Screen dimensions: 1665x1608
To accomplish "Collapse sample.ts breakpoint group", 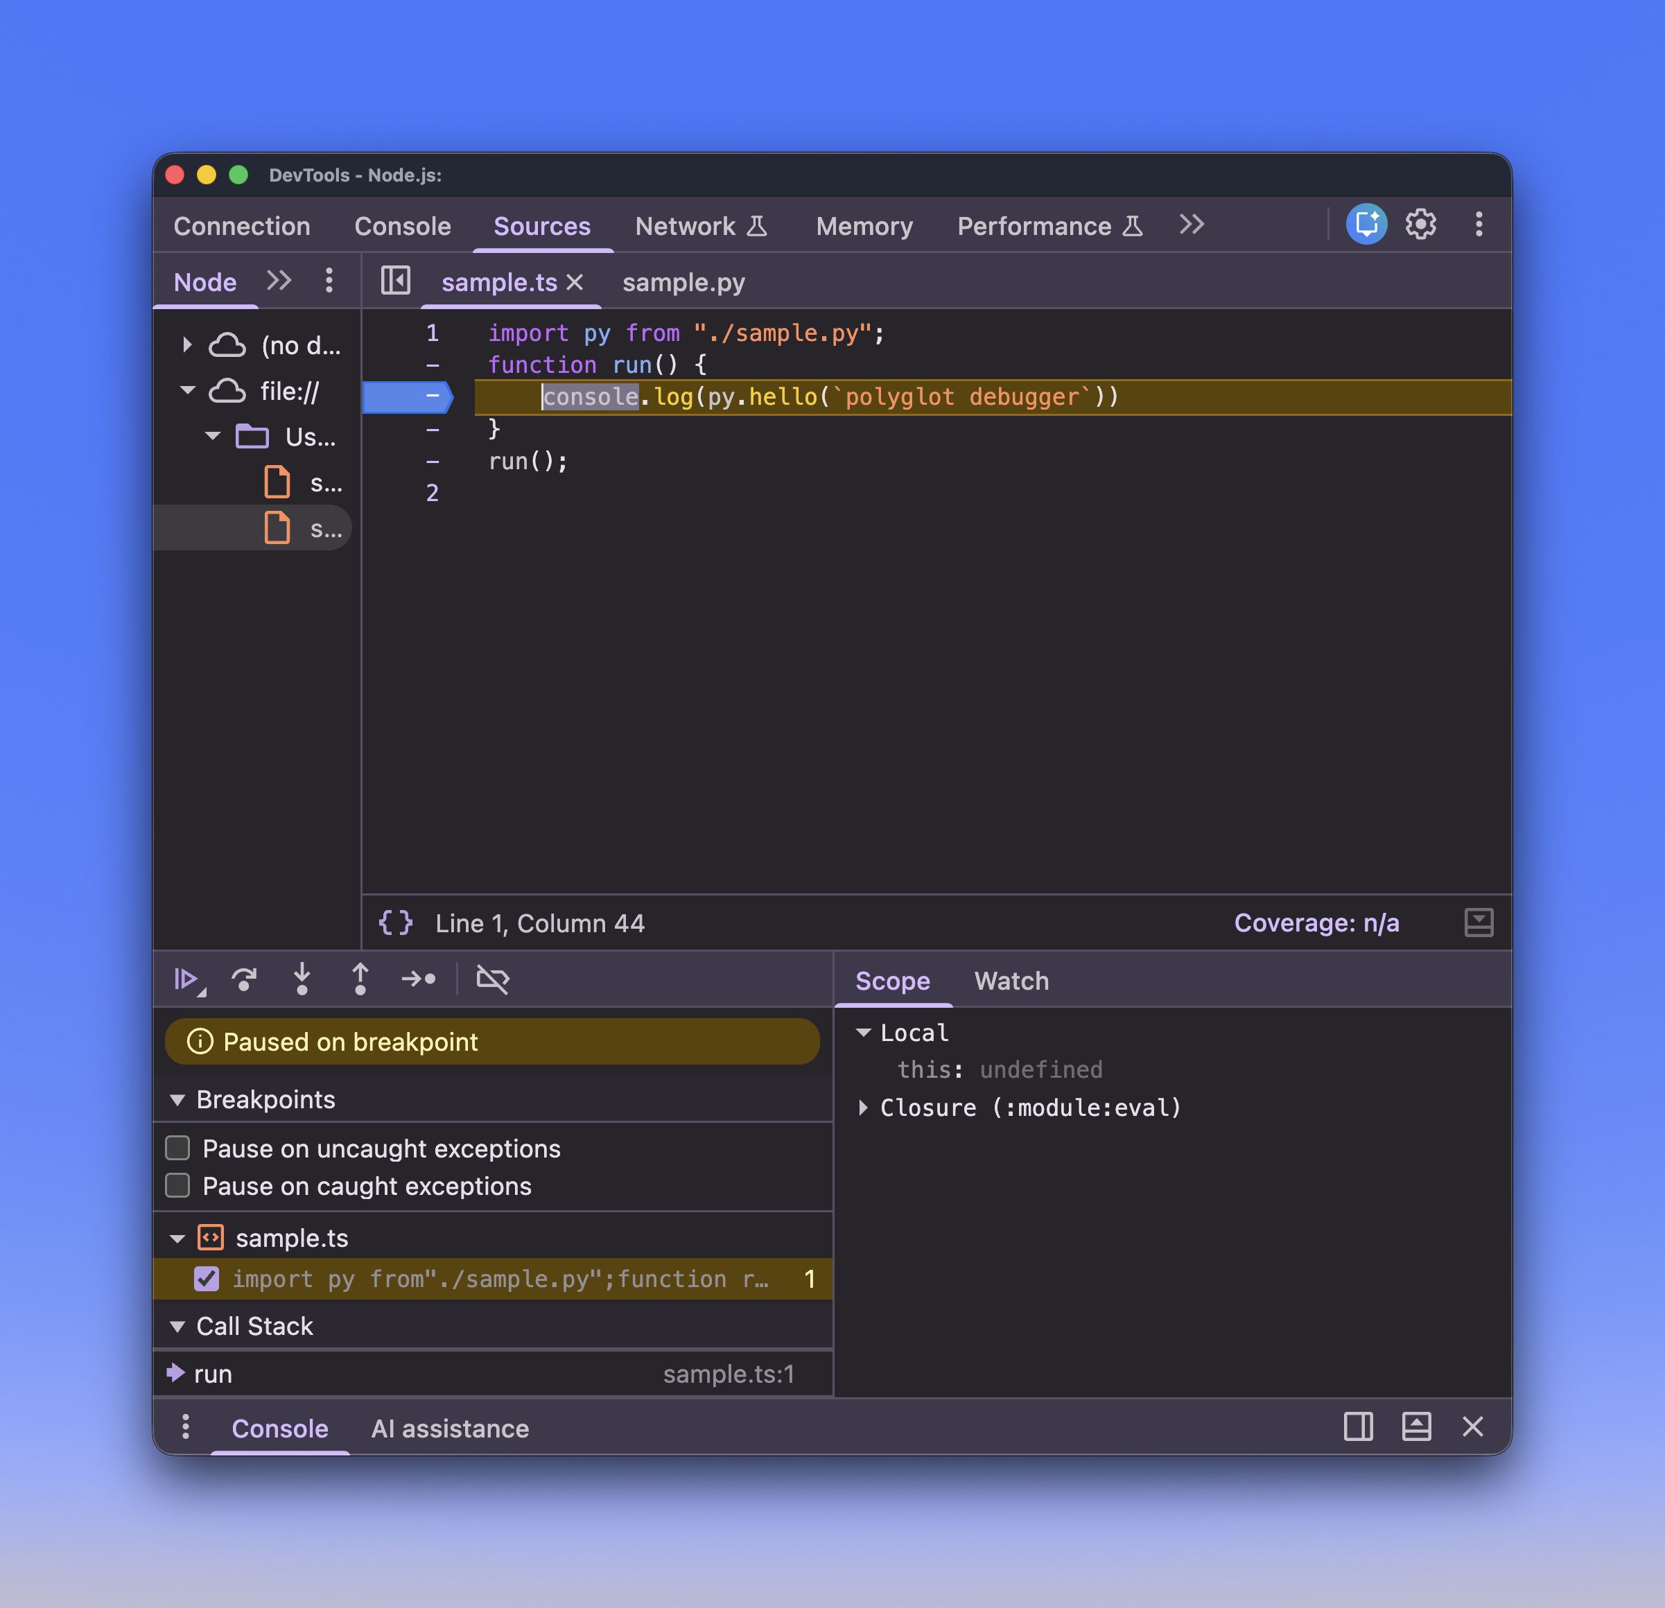I will (177, 1239).
